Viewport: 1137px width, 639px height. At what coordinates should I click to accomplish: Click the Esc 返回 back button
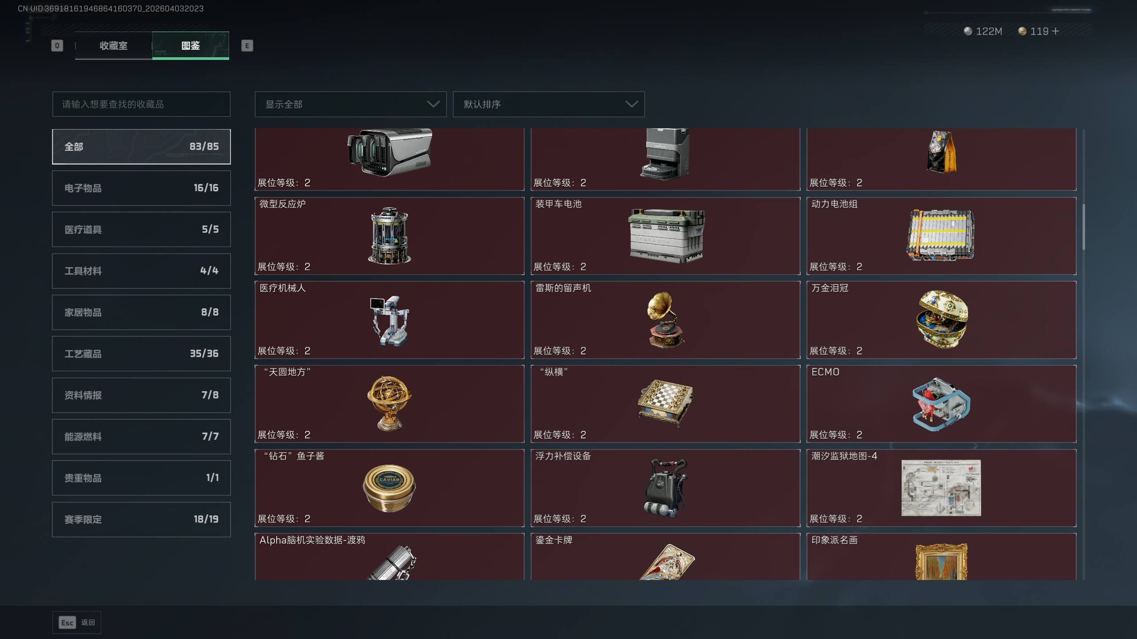click(77, 623)
